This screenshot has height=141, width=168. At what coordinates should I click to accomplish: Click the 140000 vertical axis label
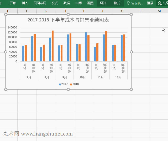pos(12,27)
